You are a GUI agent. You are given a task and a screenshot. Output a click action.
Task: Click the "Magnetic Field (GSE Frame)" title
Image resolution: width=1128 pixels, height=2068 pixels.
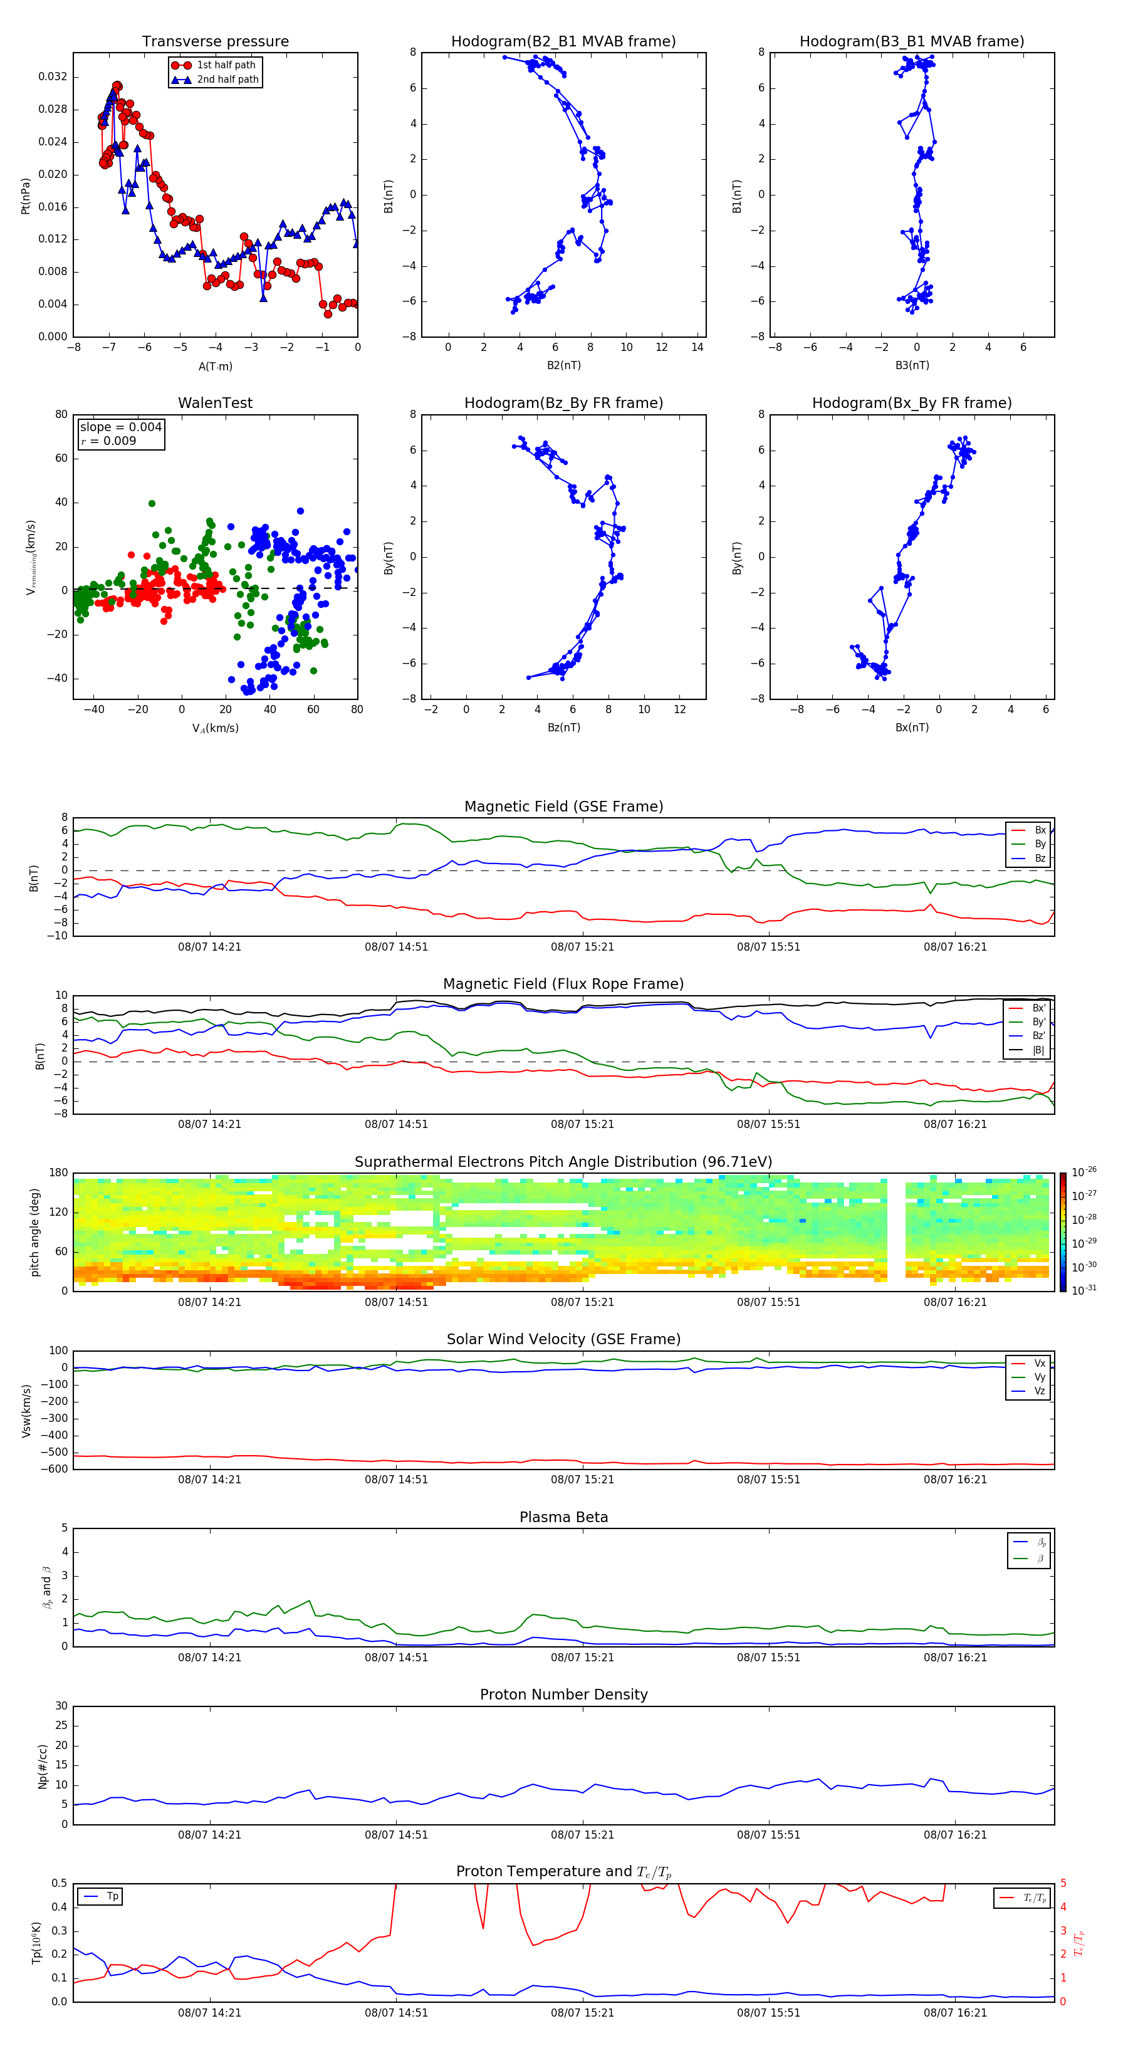(x=563, y=807)
